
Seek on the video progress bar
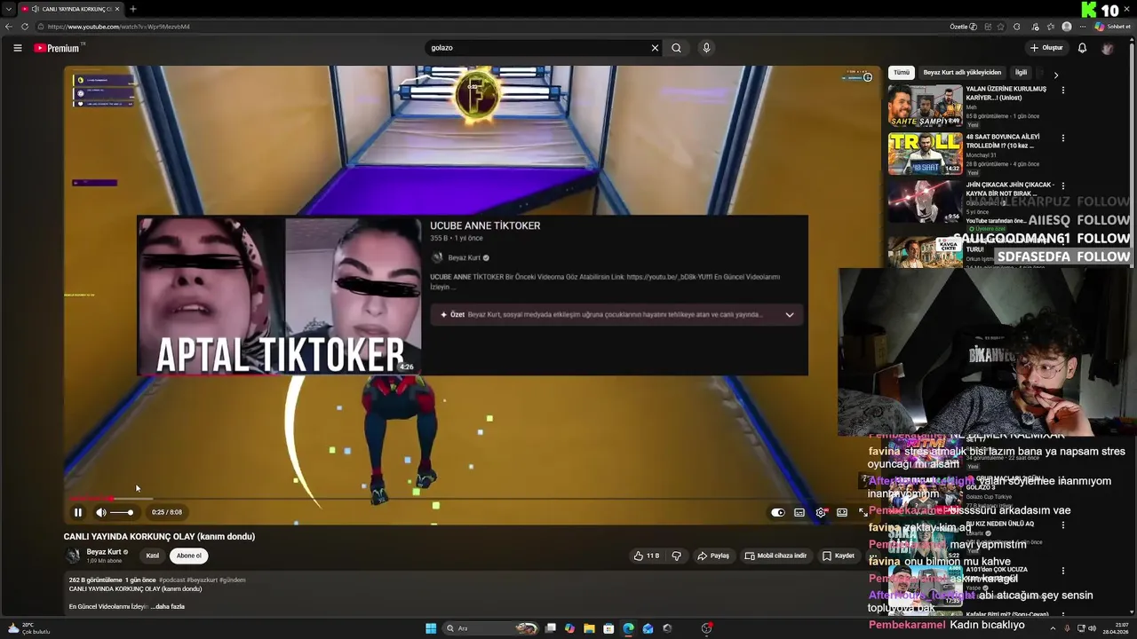click(471, 499)
